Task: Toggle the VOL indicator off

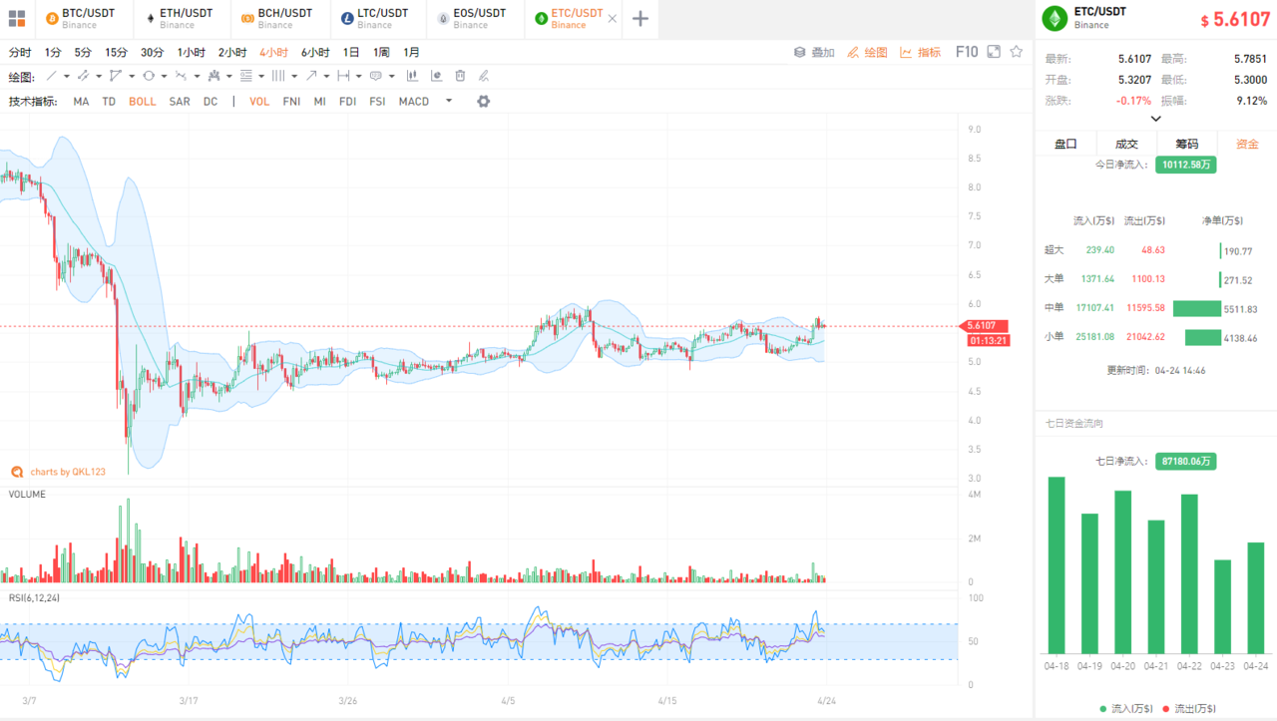Action: click(259, 101)
